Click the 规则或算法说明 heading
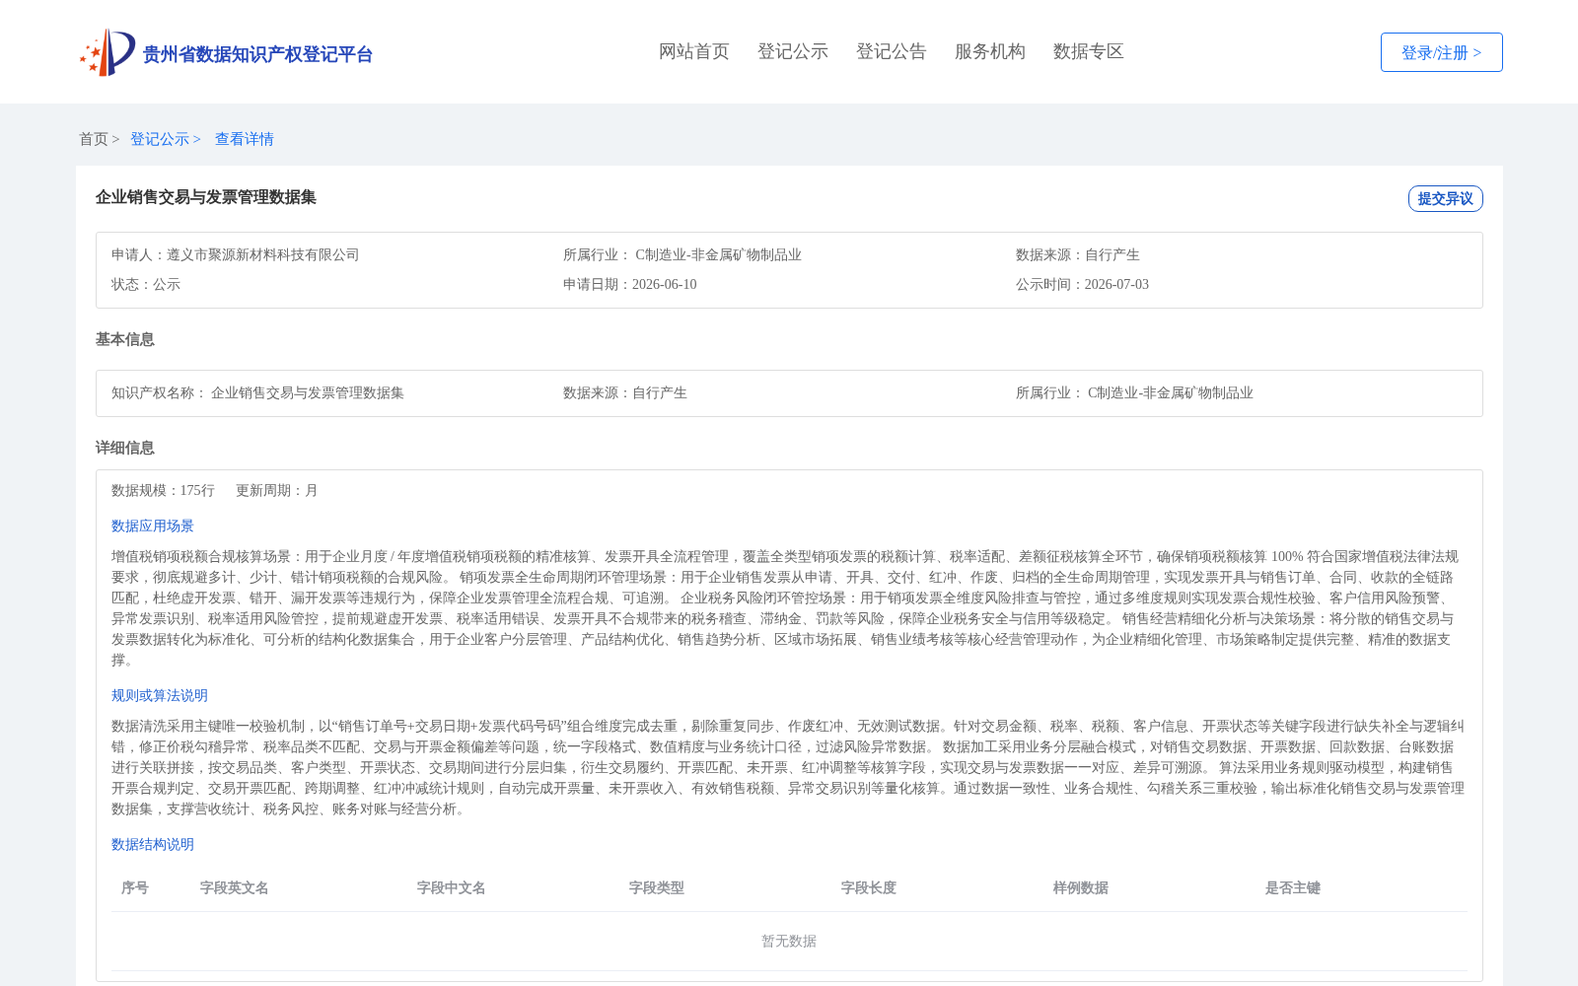 [160, 696]
